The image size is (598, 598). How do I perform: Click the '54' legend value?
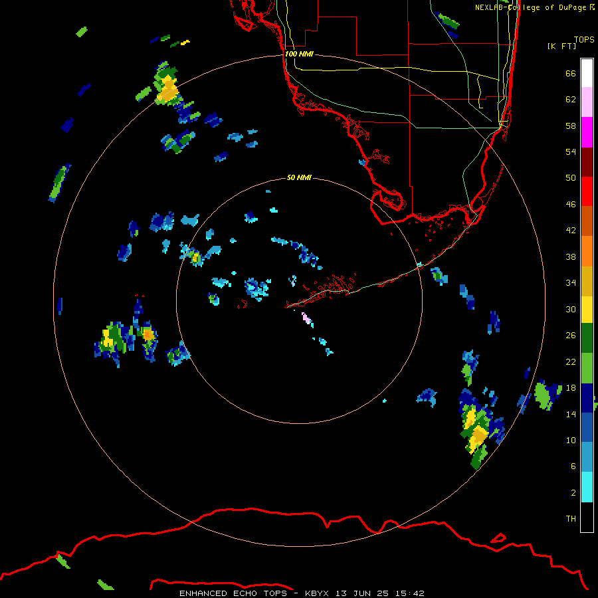coord(571,151)
